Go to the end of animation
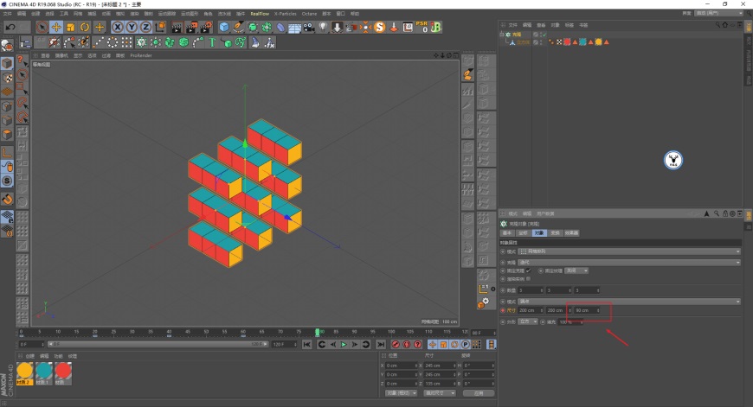The width and height of the screenshot is (753, 407). (380, 344)
